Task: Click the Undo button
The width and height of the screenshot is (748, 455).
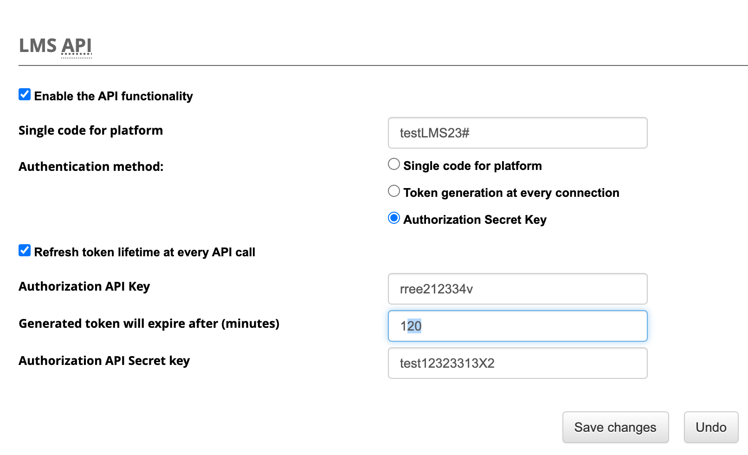Action: tap(710, 427)
